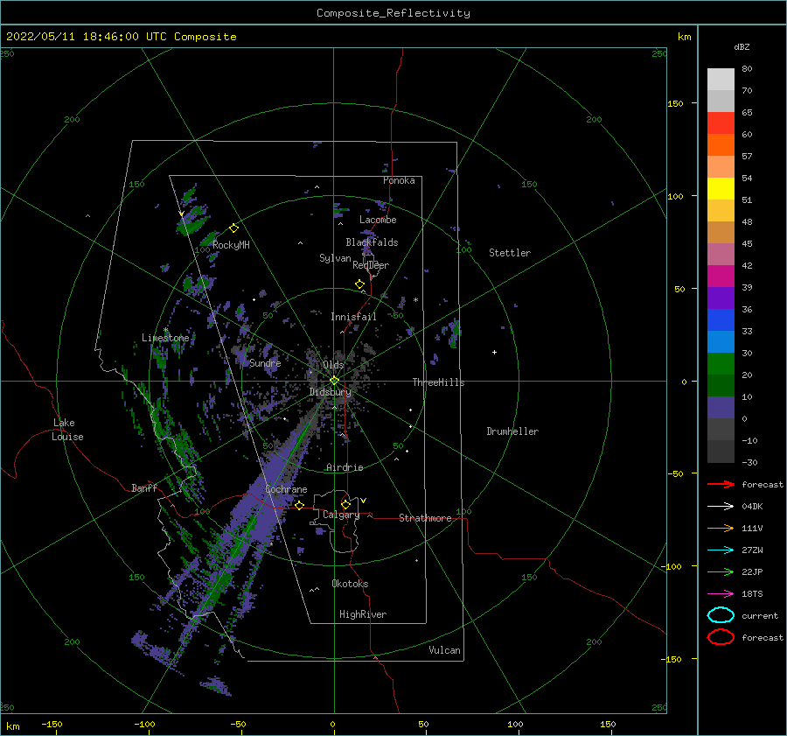Click the HighRiver label
The width and height of the screenshot is (787, 736).
pos(362,614)
